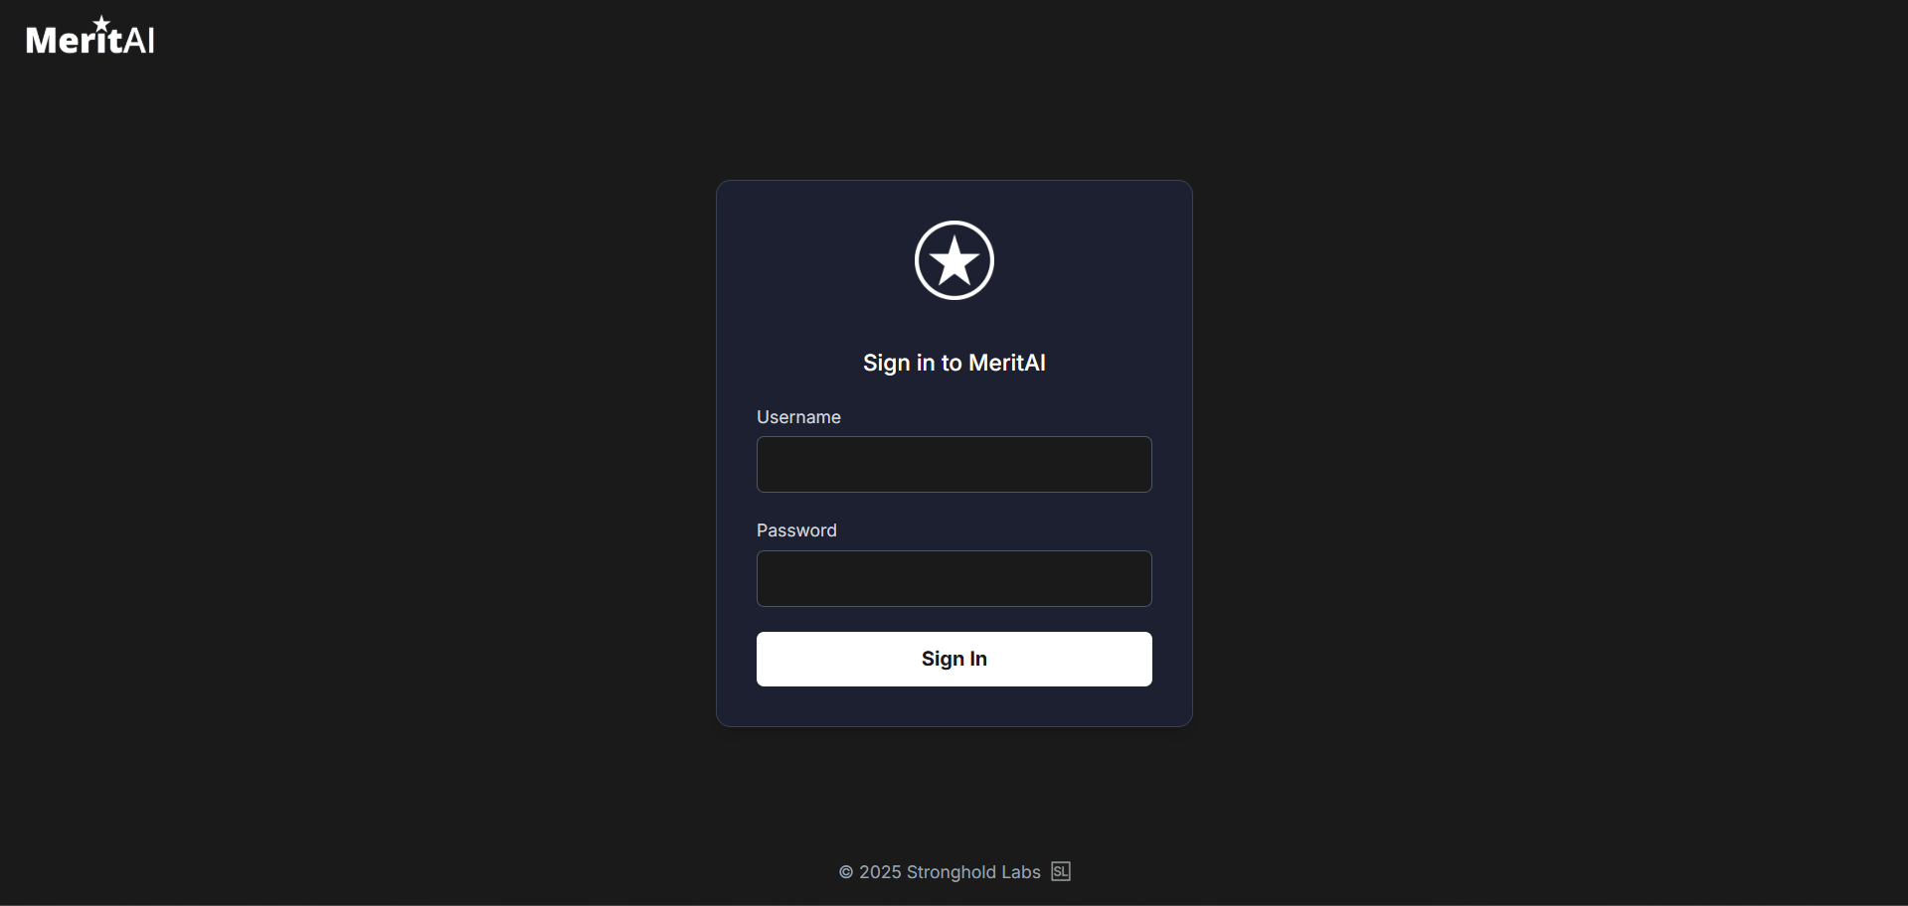Focus the Username input field
The height and width of the screenshot is (906, 1908).
[x=954, y=464]
